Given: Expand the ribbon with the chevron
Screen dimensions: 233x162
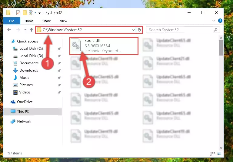Looking at the screenshot, I should point(214,21).
